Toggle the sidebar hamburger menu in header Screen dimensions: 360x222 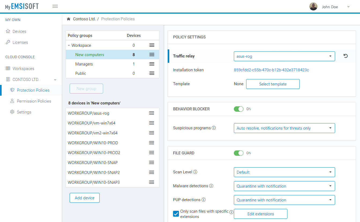pyautogui.click(x=55, y=6)
